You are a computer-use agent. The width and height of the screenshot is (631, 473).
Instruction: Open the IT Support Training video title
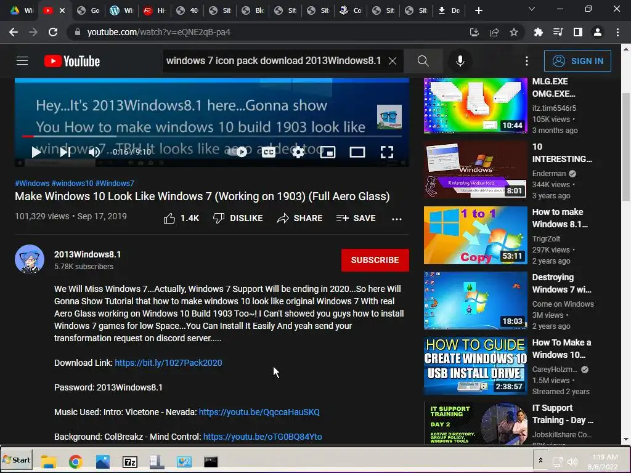[563, 414]
